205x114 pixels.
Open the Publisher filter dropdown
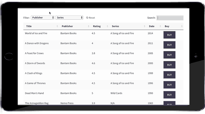pyautogui.click(x=42, y=18)
